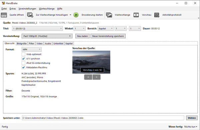The height and width of the screenshot is (130, 200).
Task: Start encoding with the green play icon
Action: pos(76,15)
